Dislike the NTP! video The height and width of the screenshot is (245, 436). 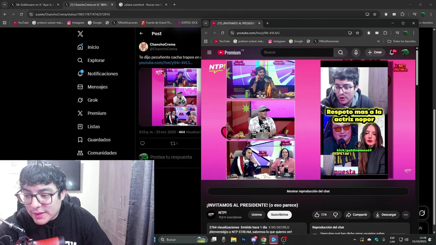(x=336, y=215)
